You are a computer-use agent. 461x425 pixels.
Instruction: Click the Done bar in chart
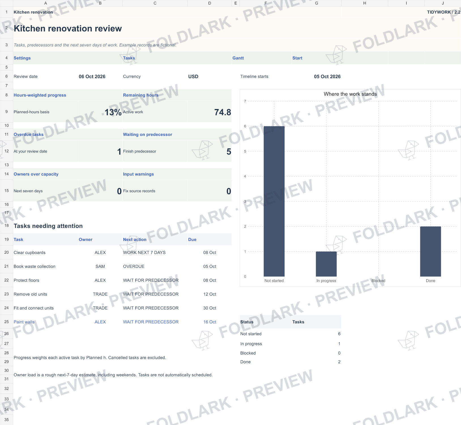click(x=430, y=251)
